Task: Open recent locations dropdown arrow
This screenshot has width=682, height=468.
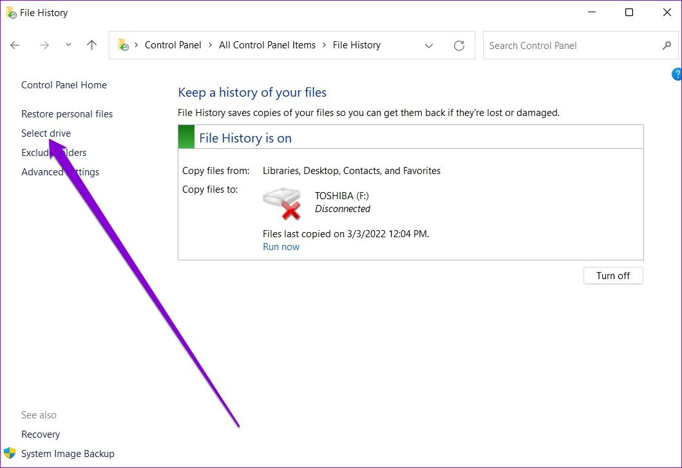Action: coord(68,45)
